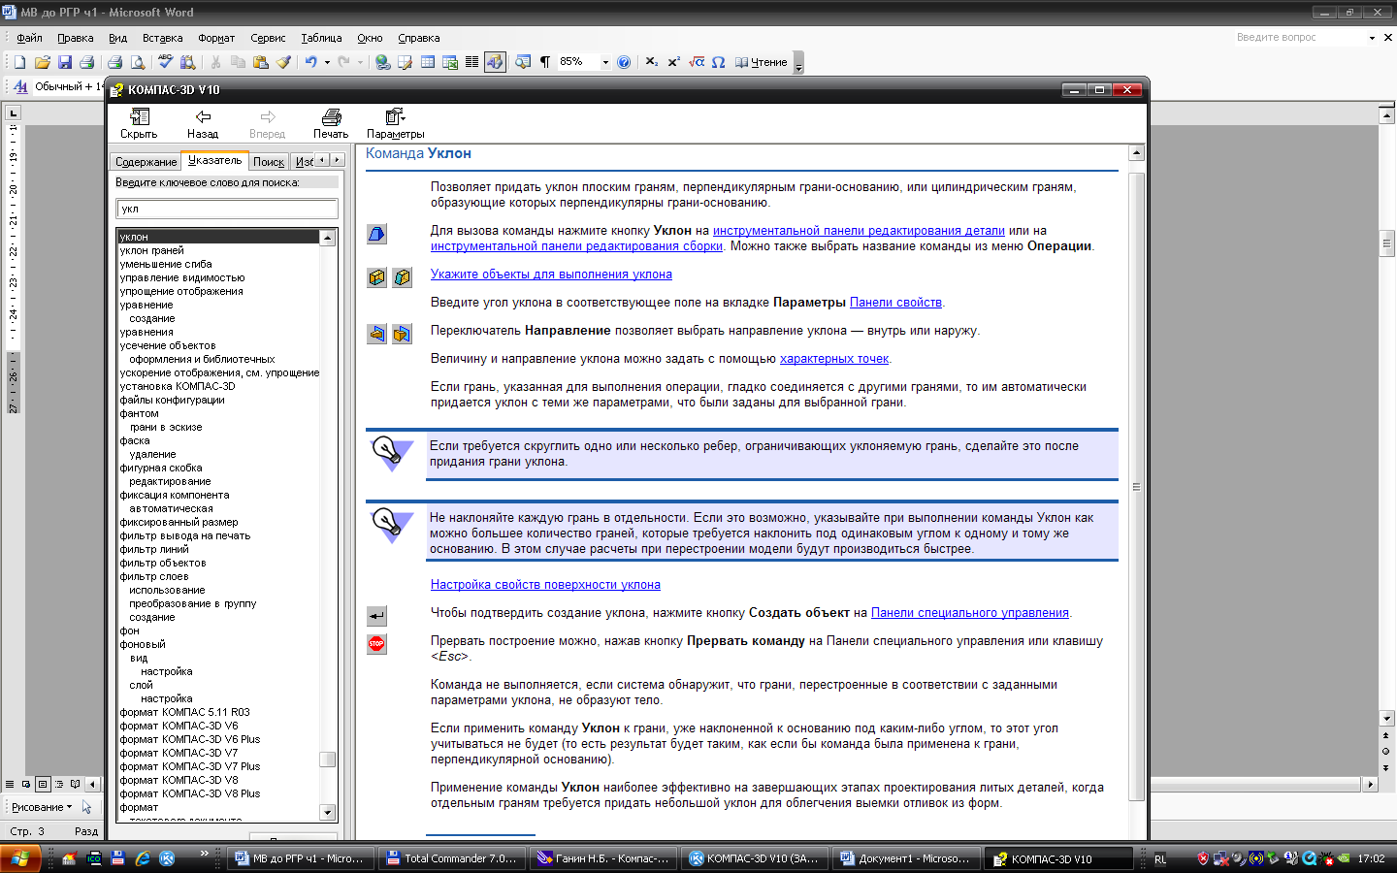This screenshot has height=873, width=1397.
Task: Switch to the Содержание tab
Action: click(x=146, y=162)
